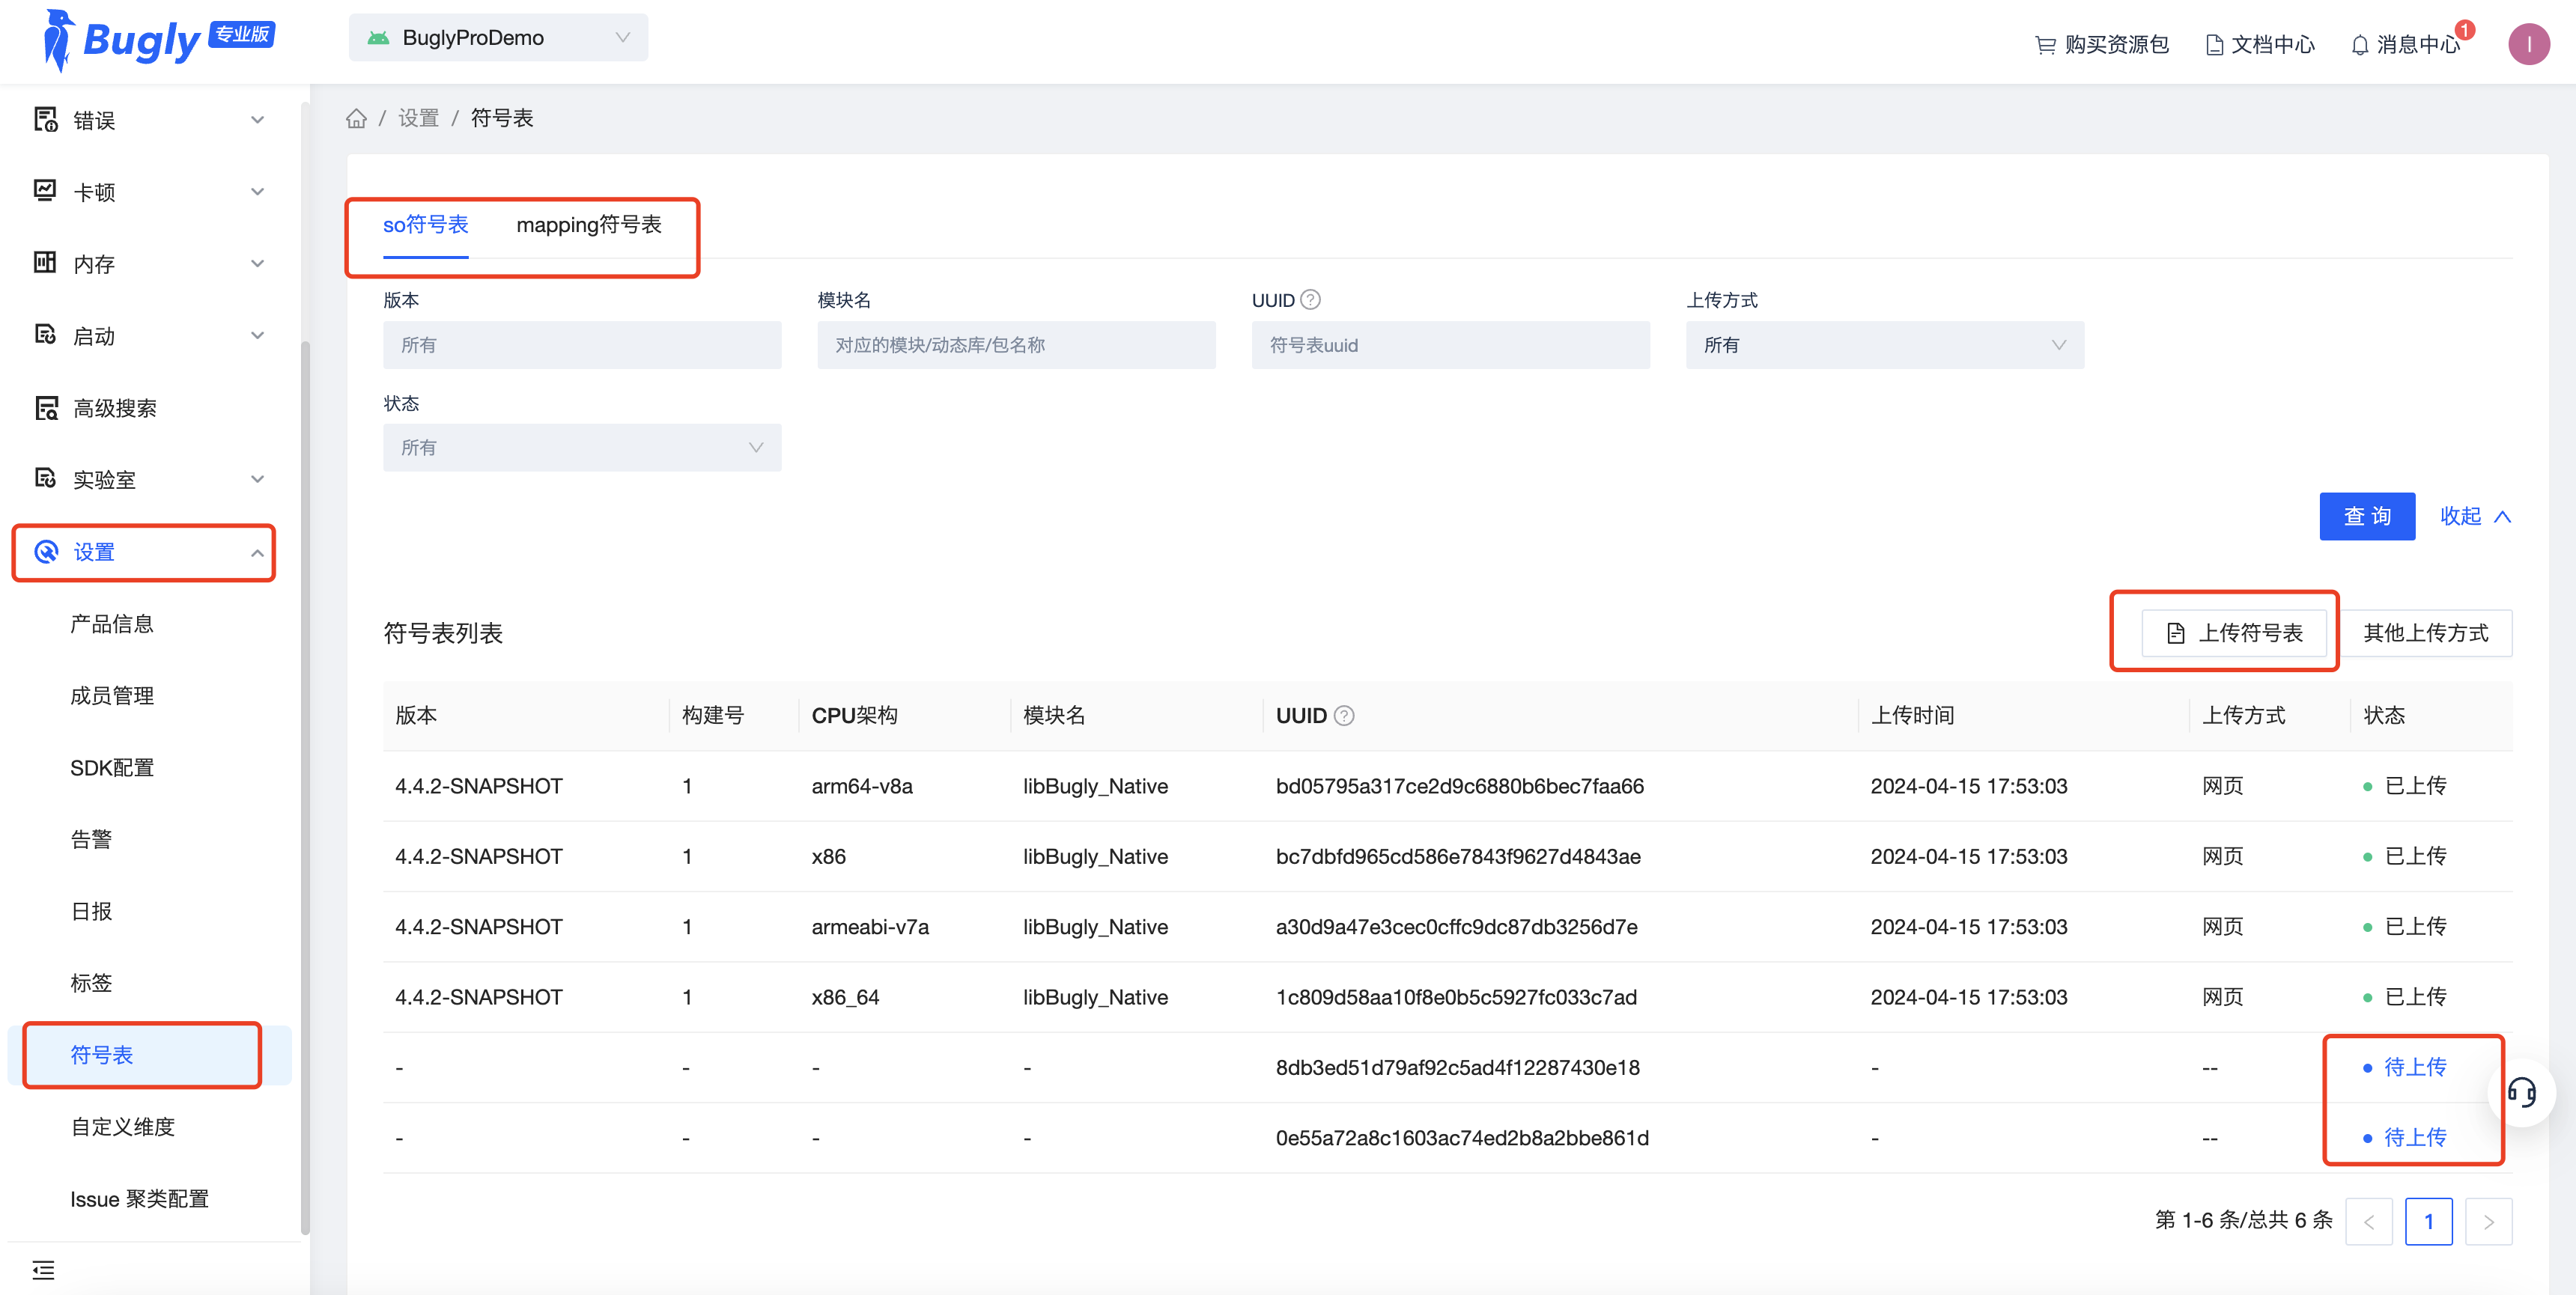Focus the UUID 符号表uuid input
Screen dimensions: 2576x1295
(1450, 345)
